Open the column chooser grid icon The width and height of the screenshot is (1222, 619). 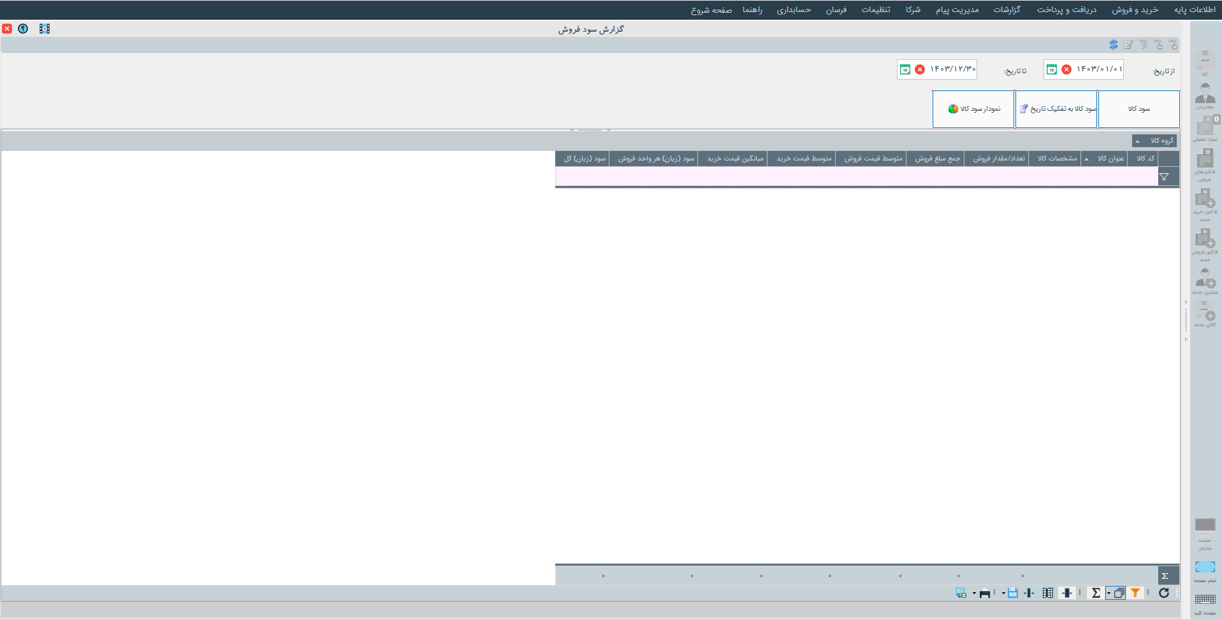click(1048, 593)
